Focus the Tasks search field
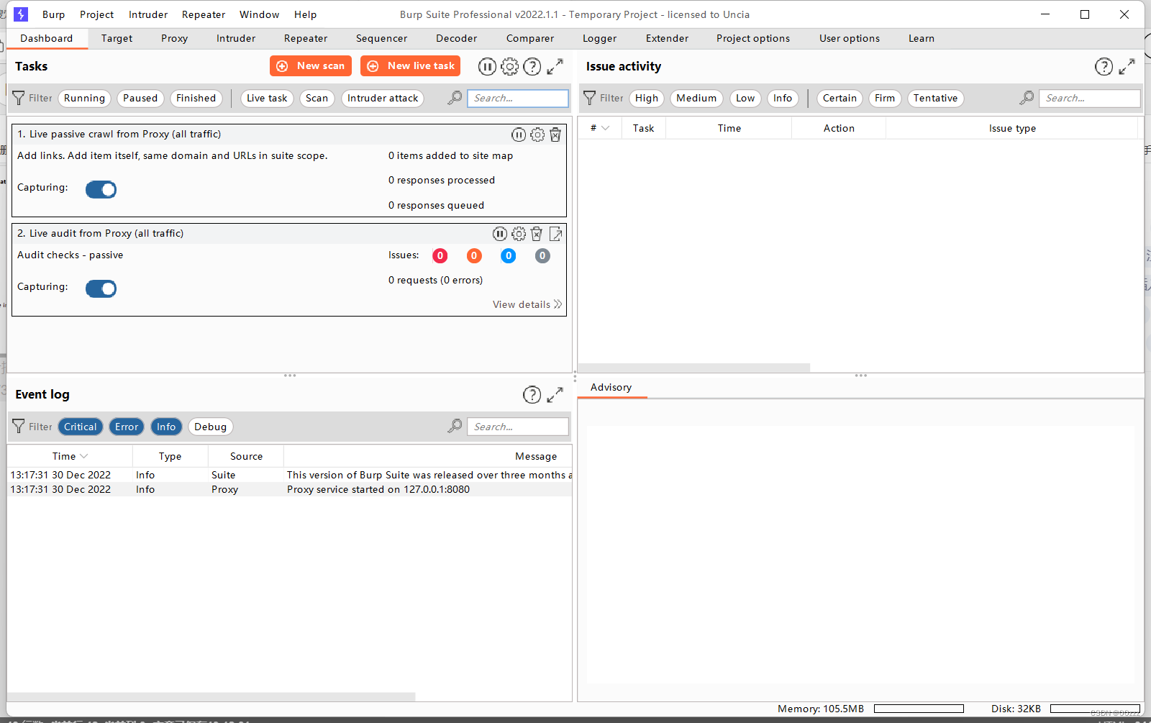1151x723 pixels. (x=518, y=99)
